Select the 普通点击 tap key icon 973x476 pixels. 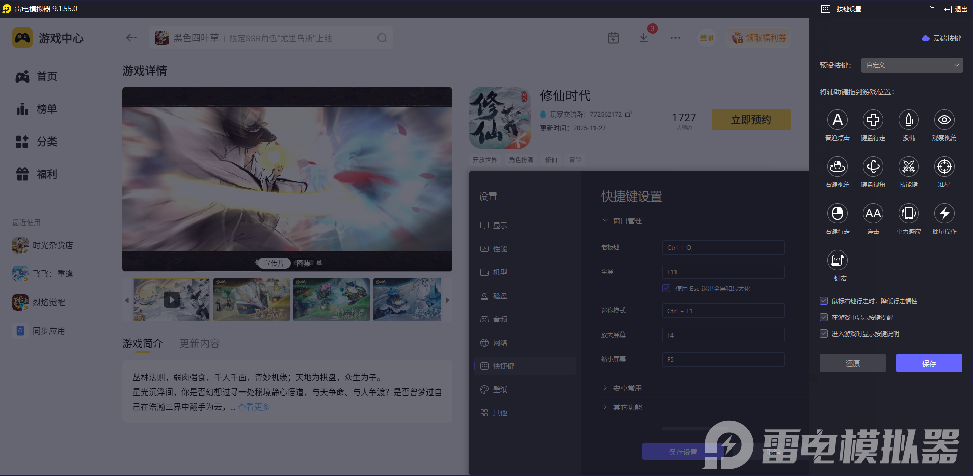pyautogui.click(x=837, y=120)
